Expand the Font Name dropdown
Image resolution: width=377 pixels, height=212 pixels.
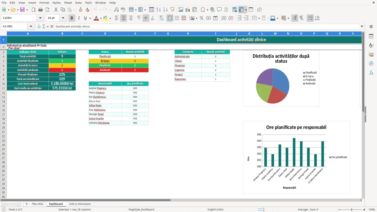click(x=40, y=18)
